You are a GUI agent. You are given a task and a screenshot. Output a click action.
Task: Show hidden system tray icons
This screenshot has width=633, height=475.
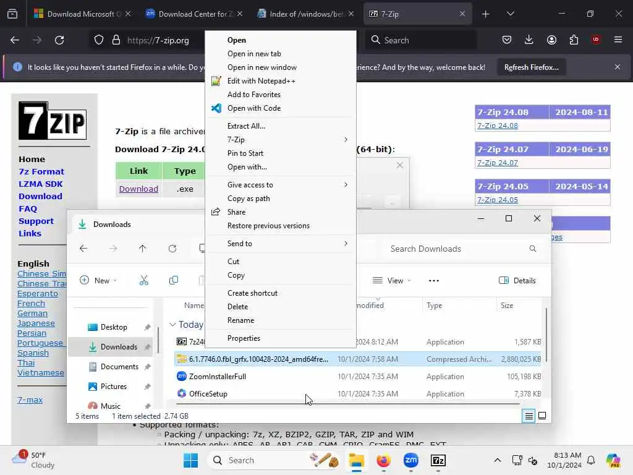pos(498,460)
